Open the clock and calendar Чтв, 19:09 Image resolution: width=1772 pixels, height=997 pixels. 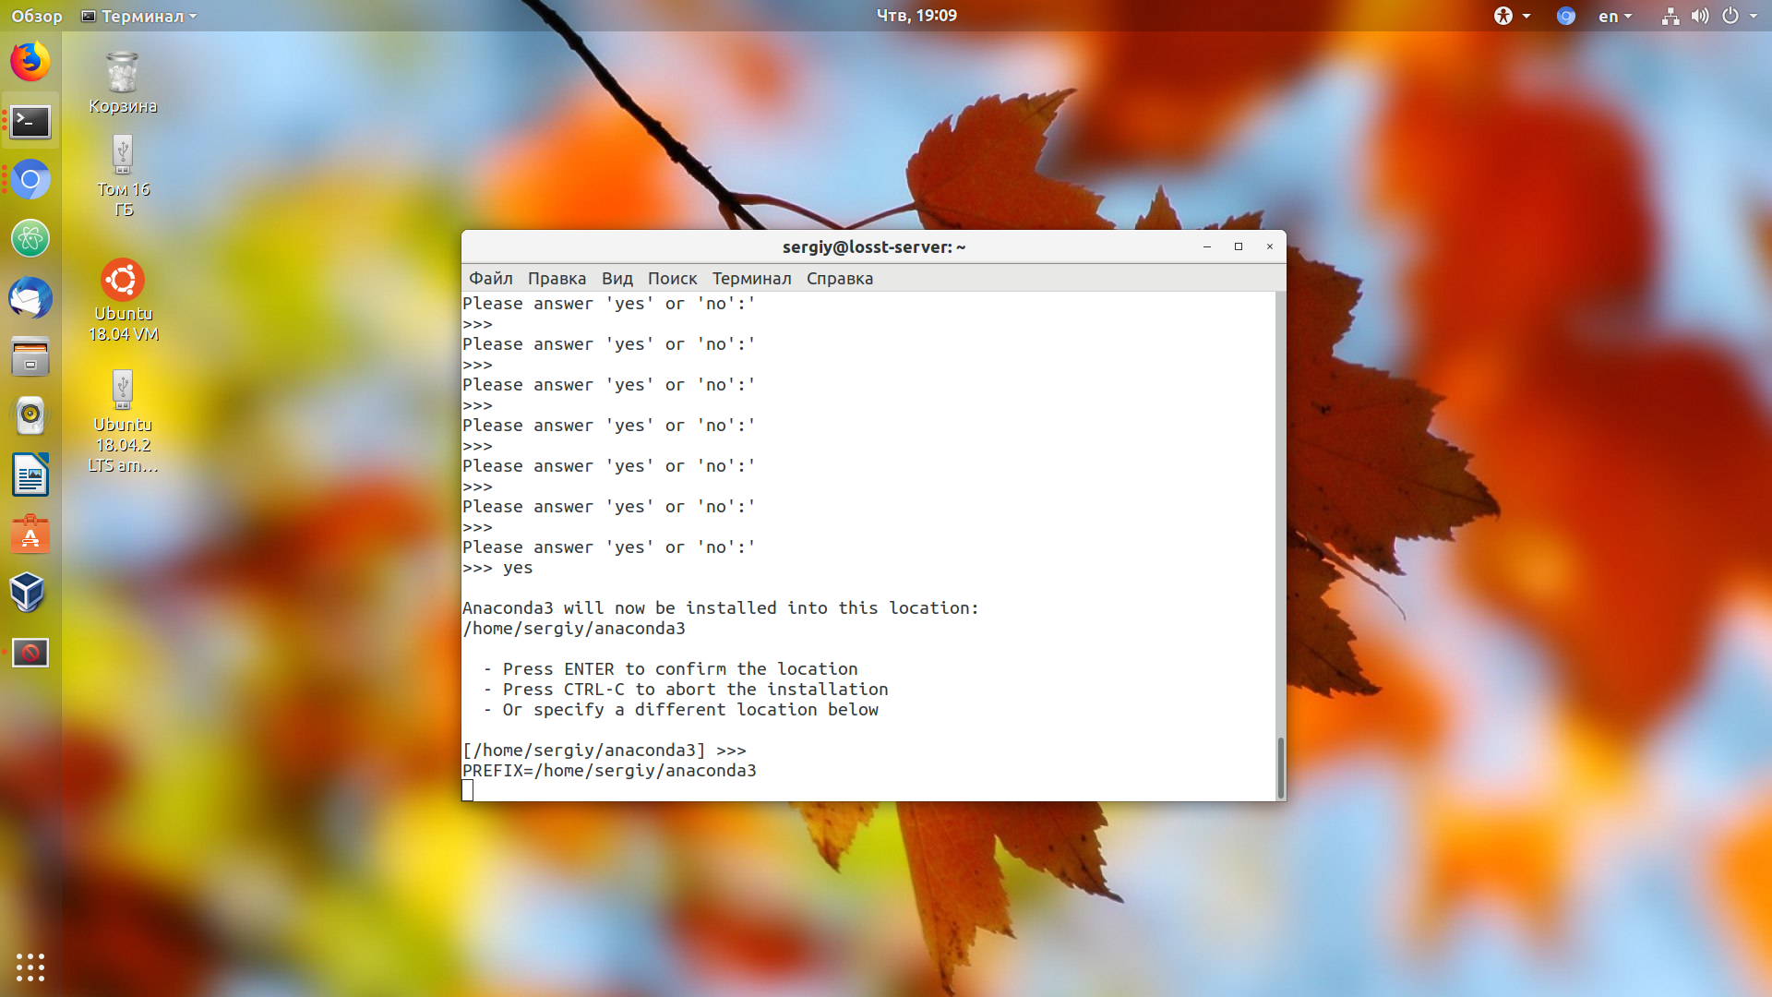[x=916, y=16]
